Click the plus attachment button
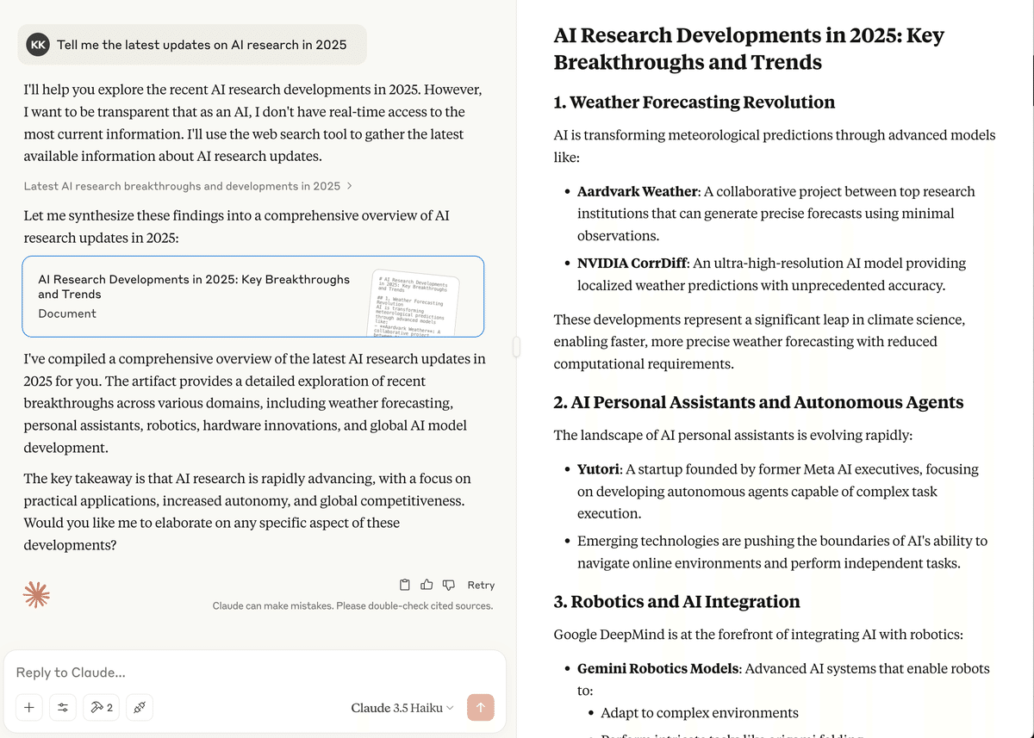 pyautogui.click(x=28, y=707)
